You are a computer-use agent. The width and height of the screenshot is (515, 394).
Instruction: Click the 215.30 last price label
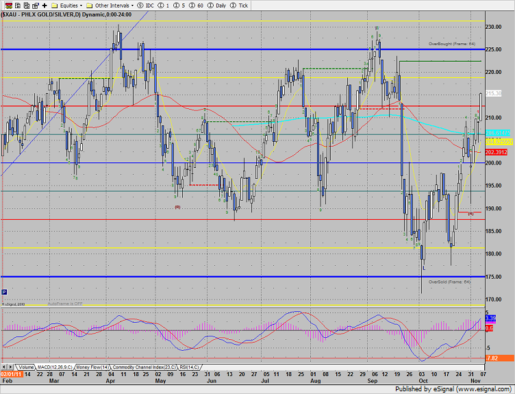coord(494,93)
